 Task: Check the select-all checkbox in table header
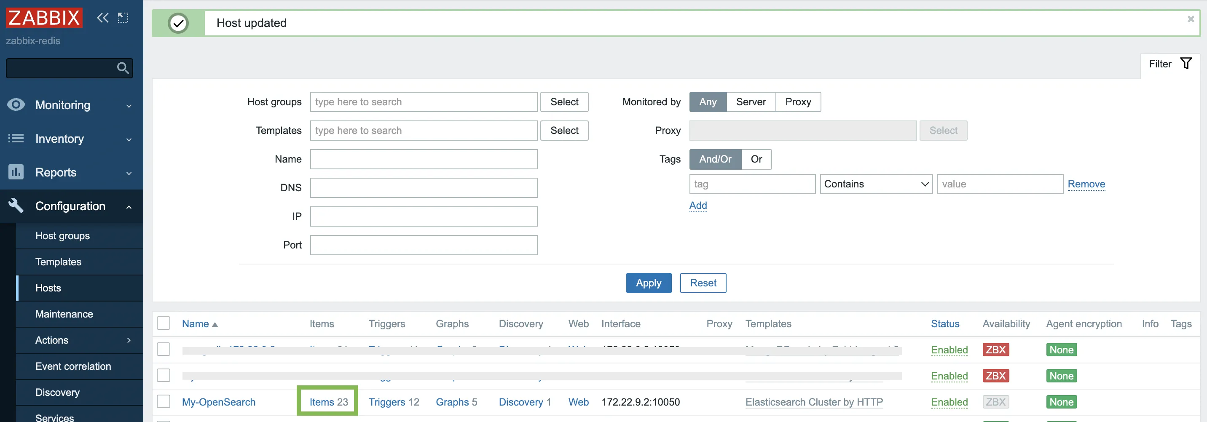(164, 323)
